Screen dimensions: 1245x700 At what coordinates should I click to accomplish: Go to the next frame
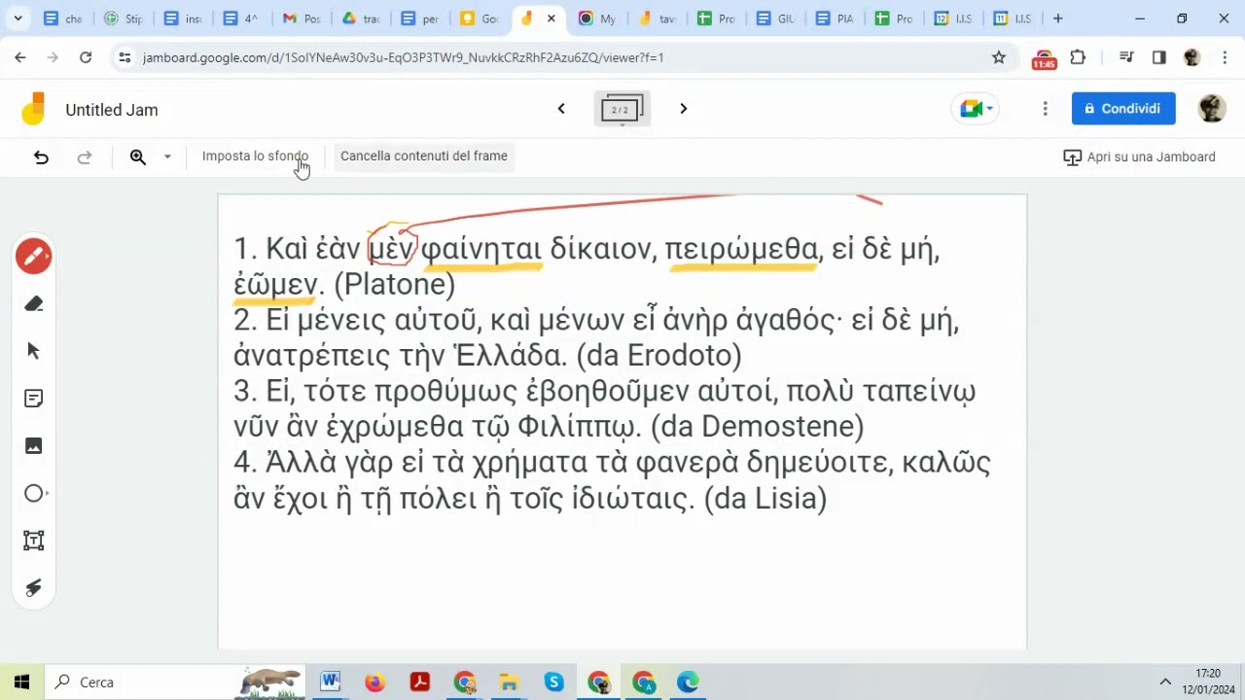pyautogui.click(x=683, y=109)
